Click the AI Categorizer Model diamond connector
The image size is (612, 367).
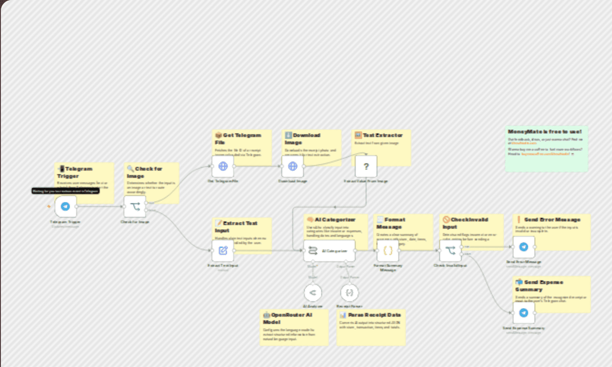click(x=313, y=262)
